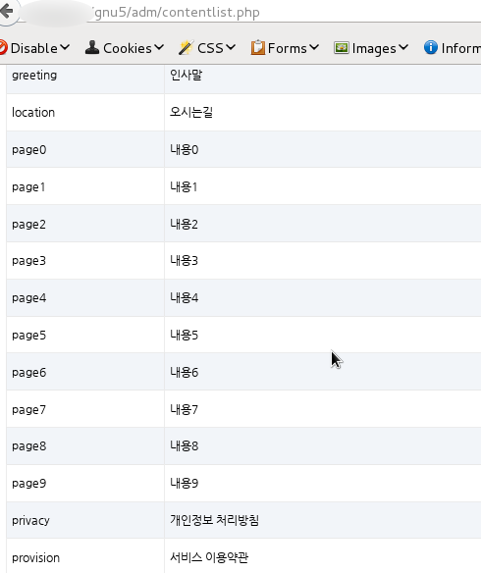This screenshot has height=573, width=481.
Task: Expand the Cookies dropdown arrow
Action: pyautogui.click(x=159, y=47)
